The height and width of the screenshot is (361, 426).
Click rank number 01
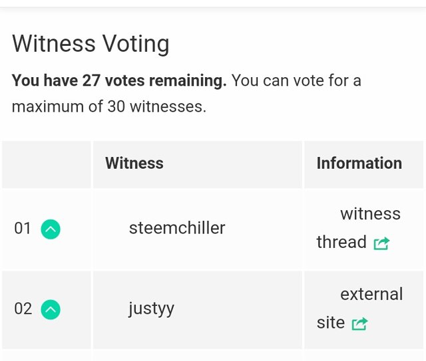click(23, 229)
